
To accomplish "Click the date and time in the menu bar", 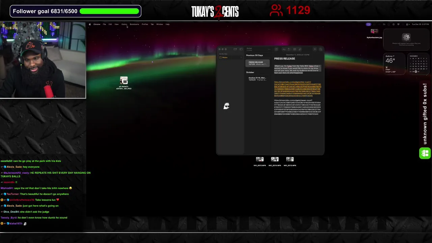I will pos(421,24).
